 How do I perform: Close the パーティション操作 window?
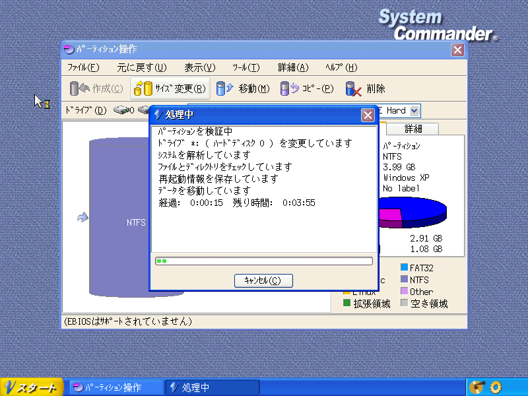click(x=457, y=50)
